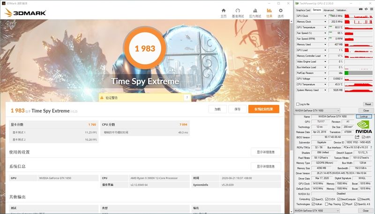Viewport: 375px width, 214px height.
Task: Open GPU selector in Sensors window
Action: pos(317,111)
